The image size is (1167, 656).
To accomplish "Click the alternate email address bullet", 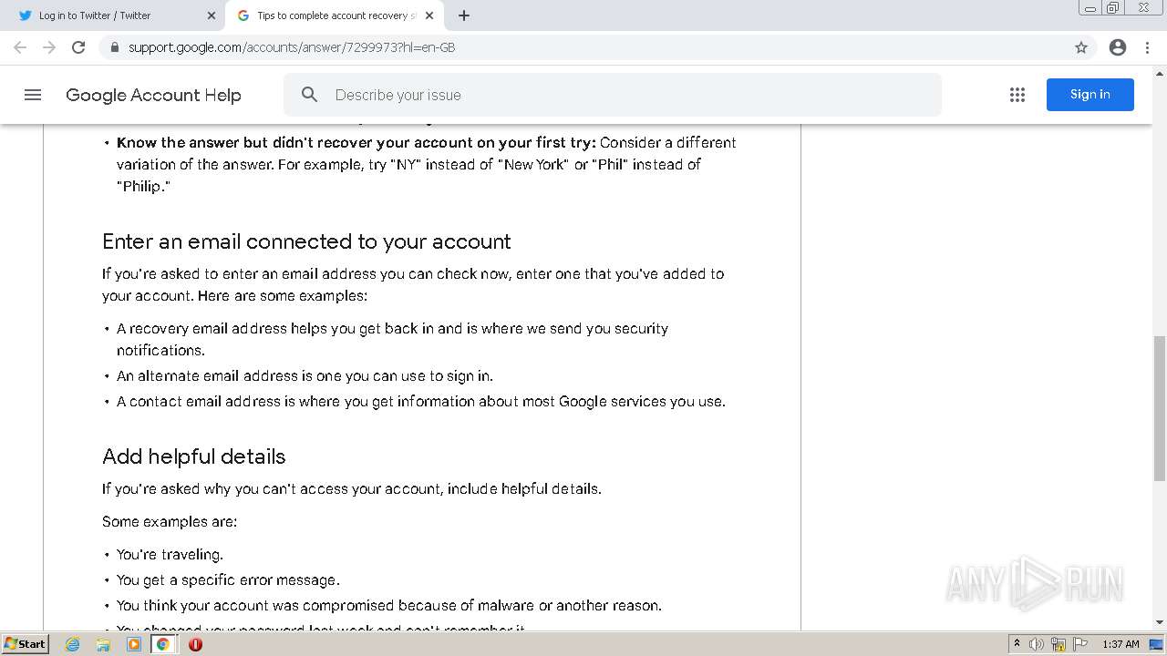I will [305, 375].
